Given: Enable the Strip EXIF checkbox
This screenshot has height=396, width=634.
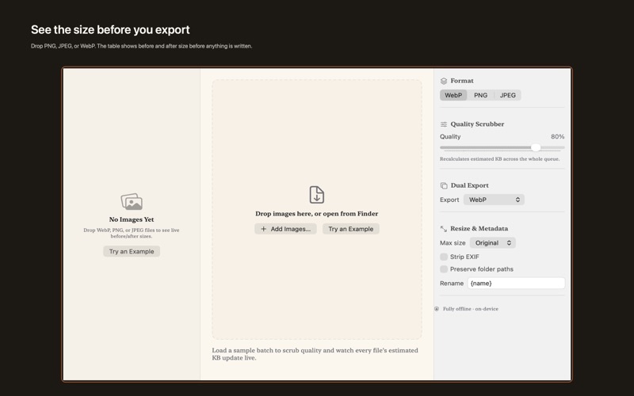Looking at the screenshot, I should click(444, 257).
